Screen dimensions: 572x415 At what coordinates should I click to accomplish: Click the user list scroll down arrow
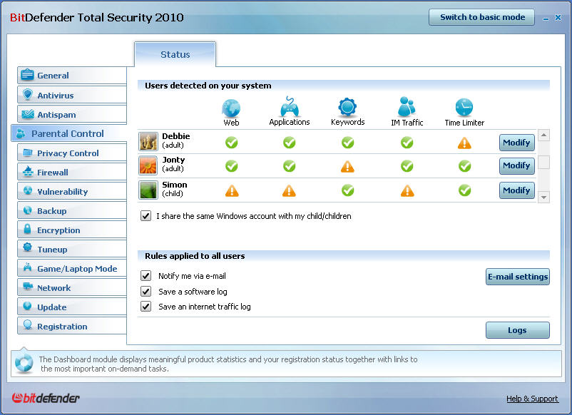(543, 197)
